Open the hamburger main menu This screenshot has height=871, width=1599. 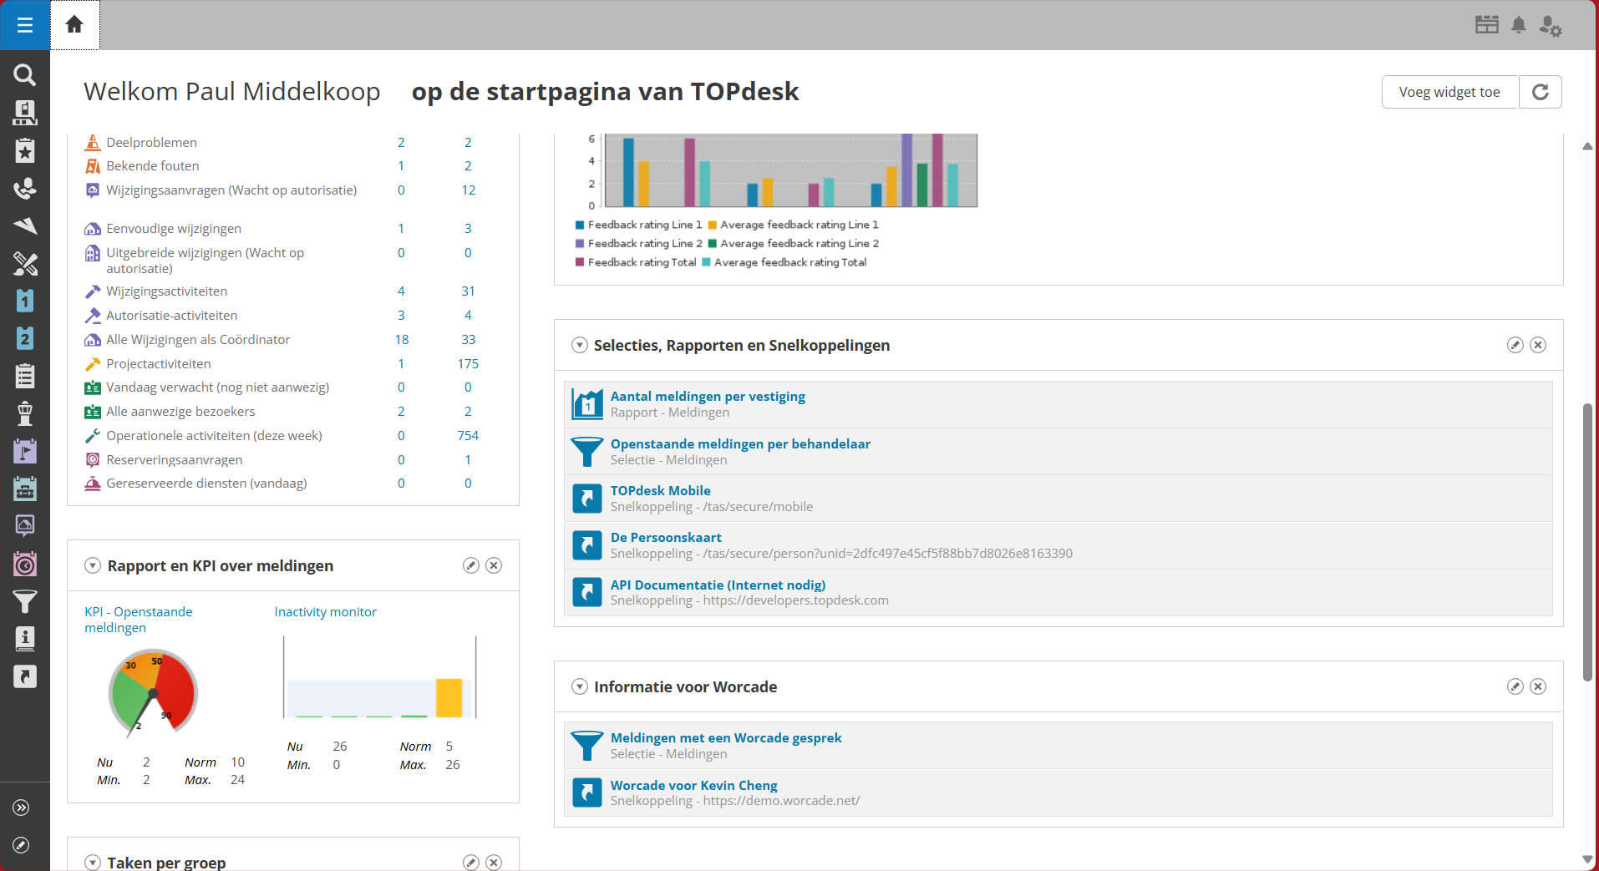[25, 25]
